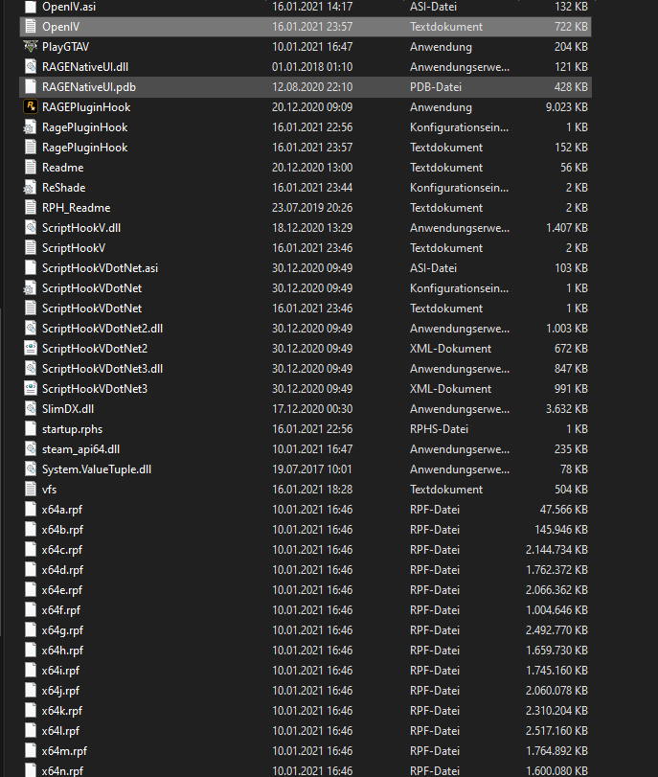Screen dimensions: 658x777
Task: Click the size value 2.517.160 KB
Action: (556, 731)
